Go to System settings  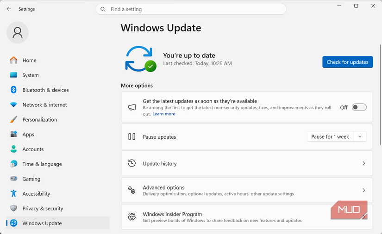(x=58, y=75)
